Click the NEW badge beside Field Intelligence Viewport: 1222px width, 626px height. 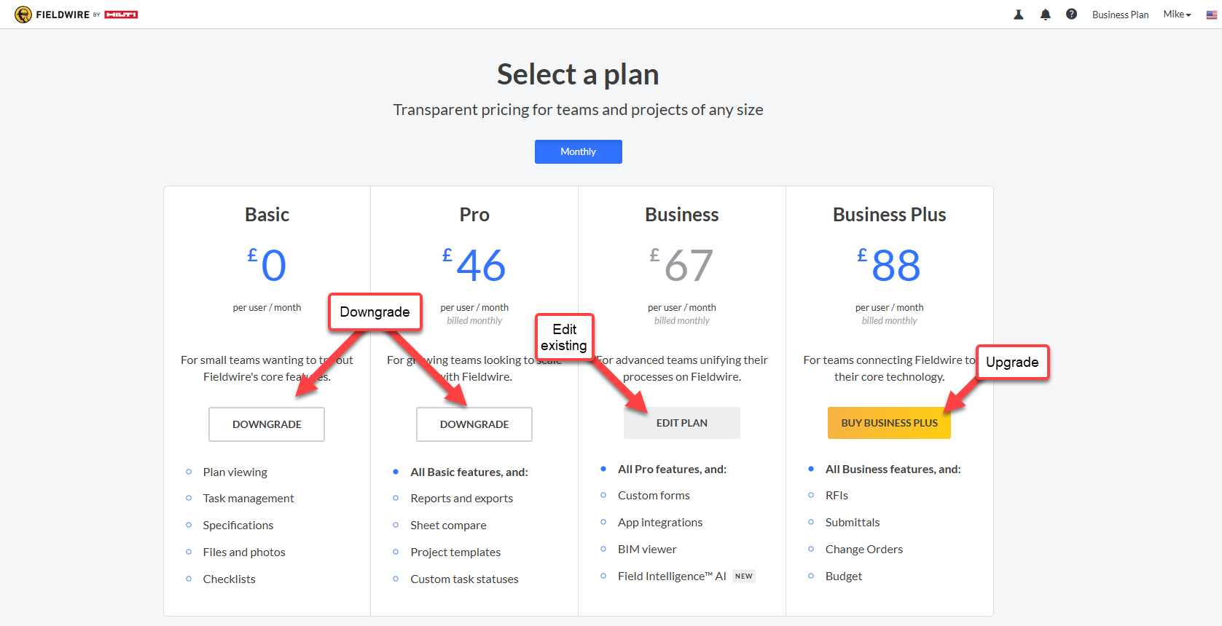(x=744, y=576)
